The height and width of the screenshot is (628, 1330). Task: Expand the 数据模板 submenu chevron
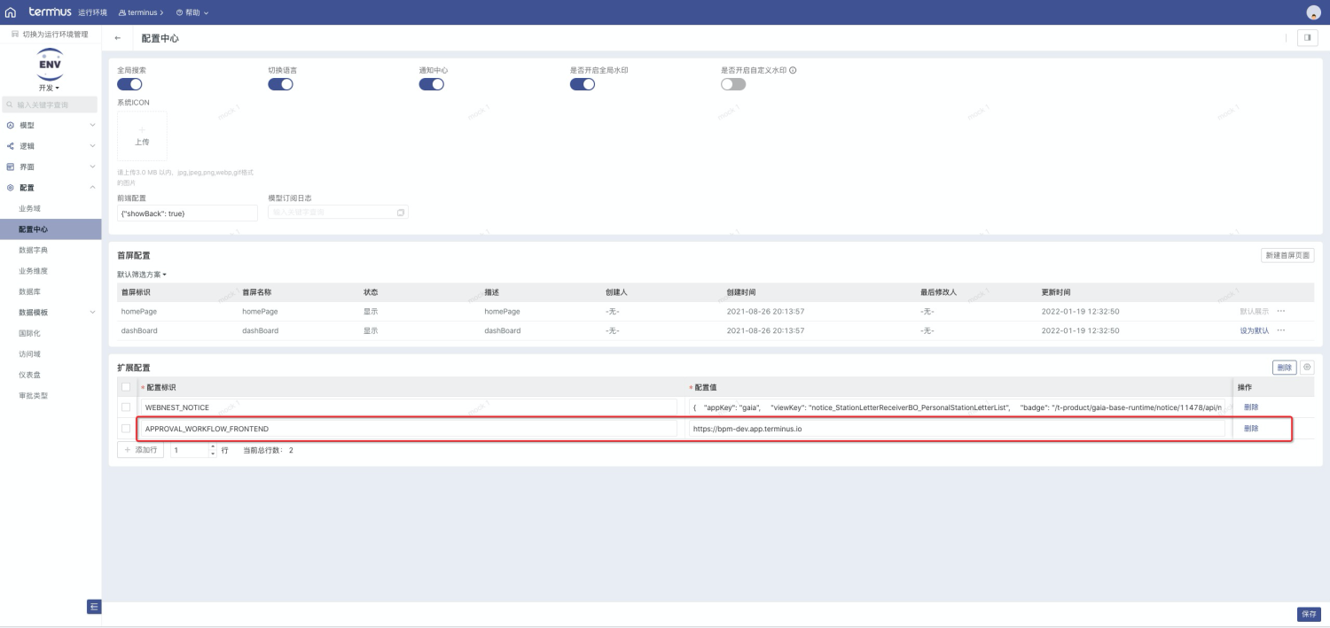[93, 313]
